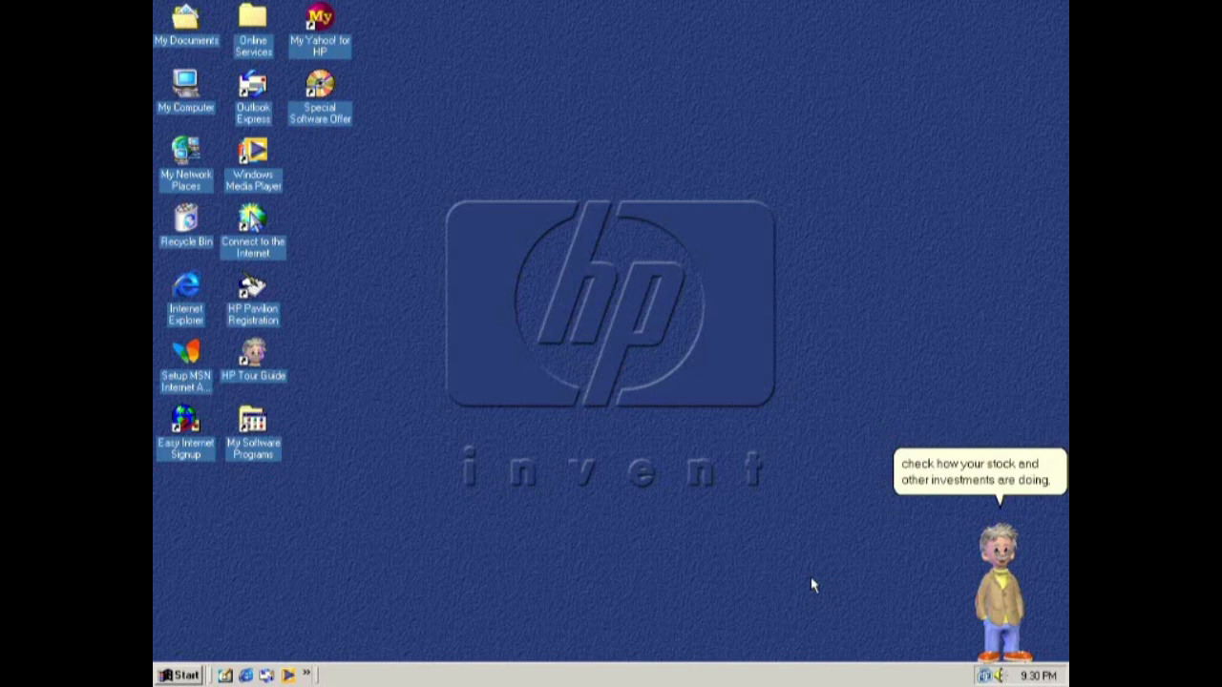Launch Outlook Express from quick launch
1222x687 pixels.
(266, 676)
